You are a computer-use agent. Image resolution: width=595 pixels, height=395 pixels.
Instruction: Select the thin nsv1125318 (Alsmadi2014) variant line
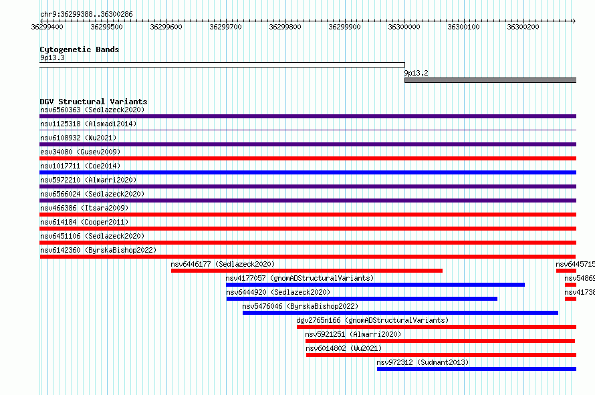pos(308,130)
